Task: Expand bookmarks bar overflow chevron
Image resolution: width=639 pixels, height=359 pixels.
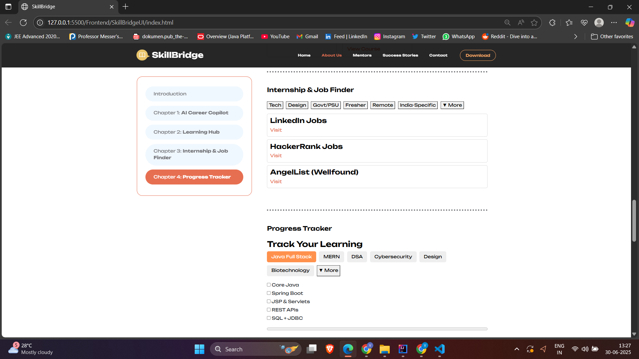Action: click(x=575, y=37)
